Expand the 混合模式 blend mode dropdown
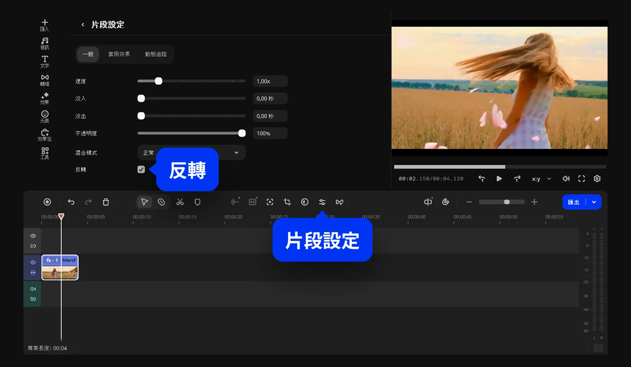This screenshot has height=367, width=631. tap(236, 153)
